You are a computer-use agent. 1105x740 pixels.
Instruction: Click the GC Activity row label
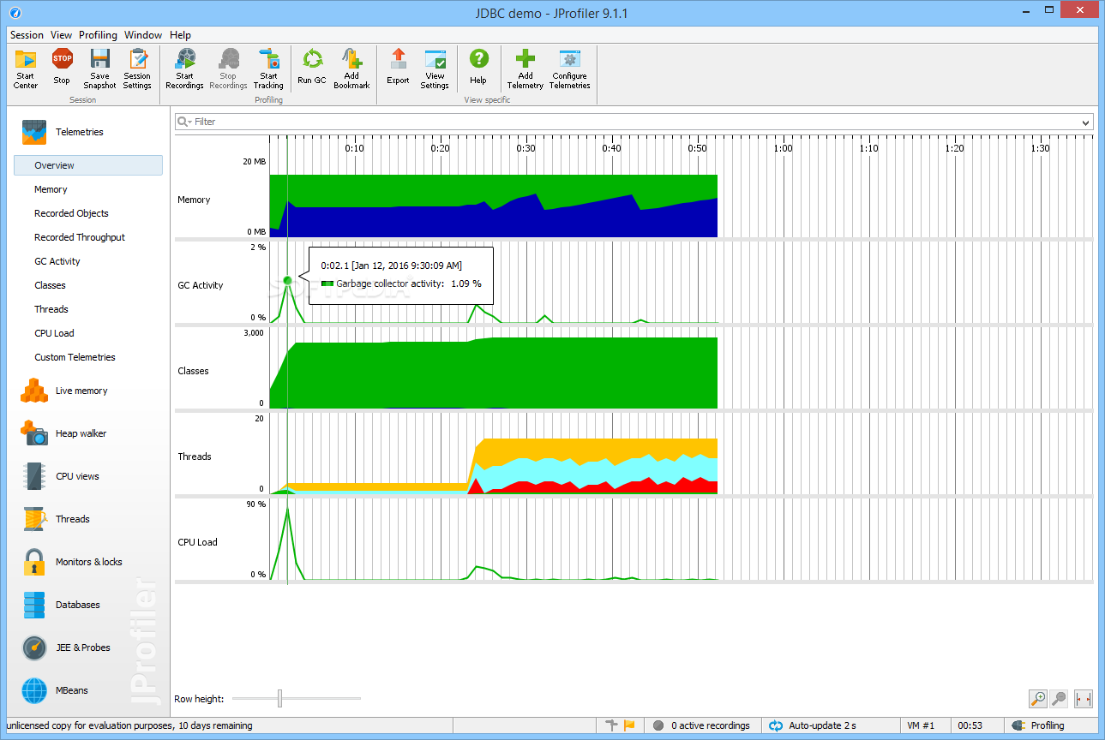click(201, 285)
